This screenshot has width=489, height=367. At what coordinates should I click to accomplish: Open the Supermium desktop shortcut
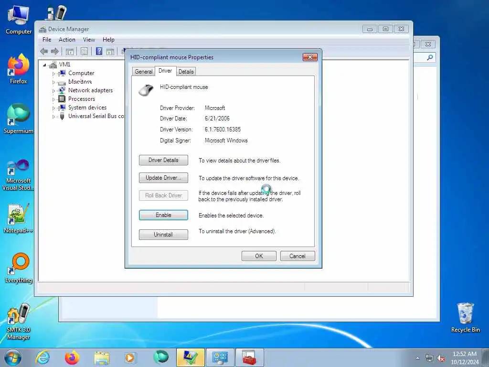(x=19, y=119)
